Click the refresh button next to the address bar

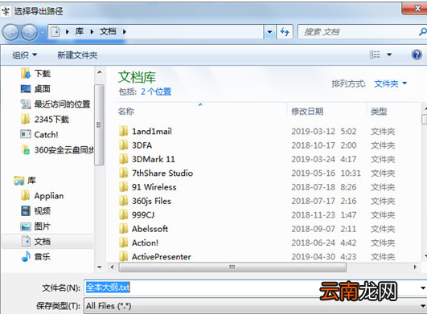click(285, 32)
